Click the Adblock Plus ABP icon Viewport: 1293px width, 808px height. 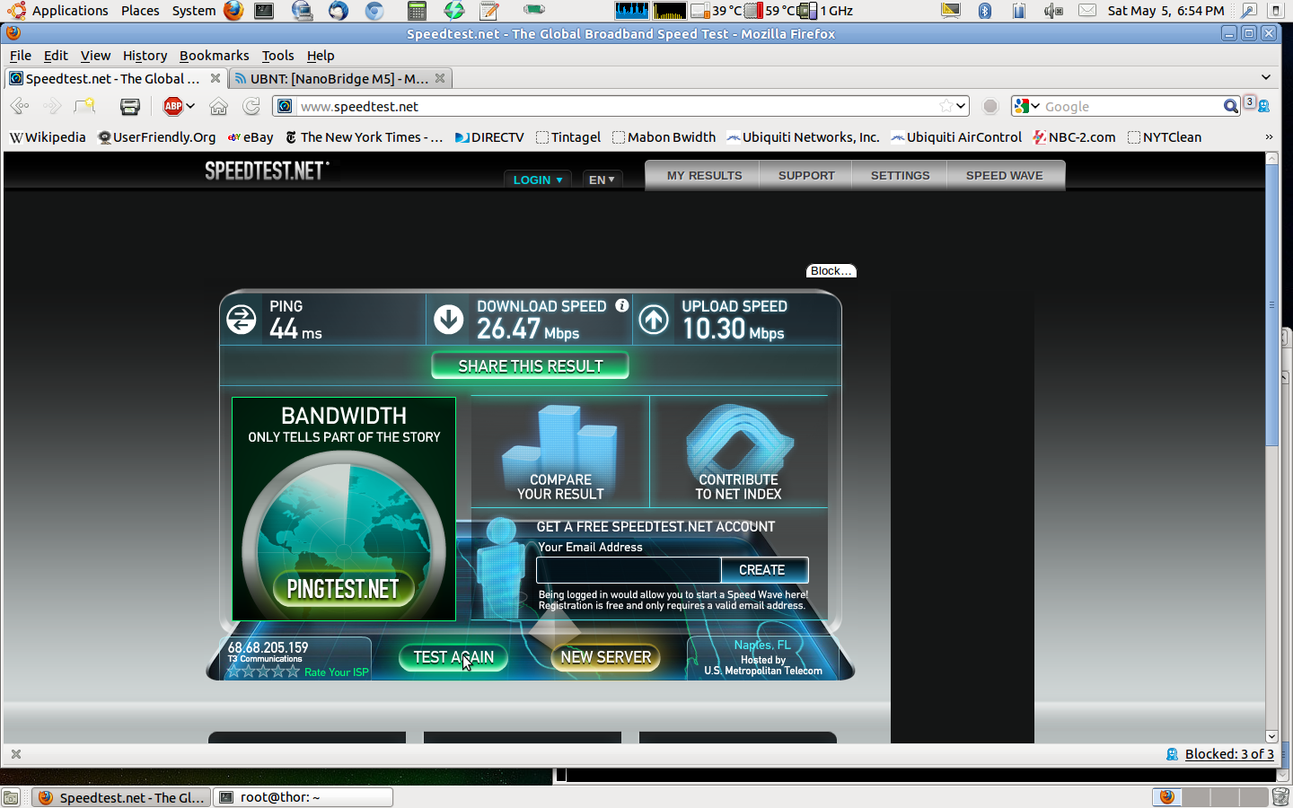point(173,106)
